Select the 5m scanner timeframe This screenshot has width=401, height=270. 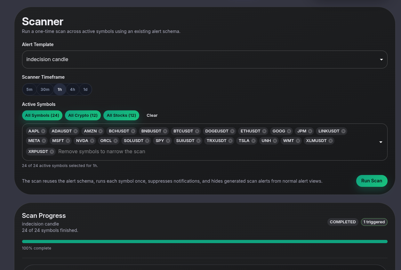(x=29, y=90)
